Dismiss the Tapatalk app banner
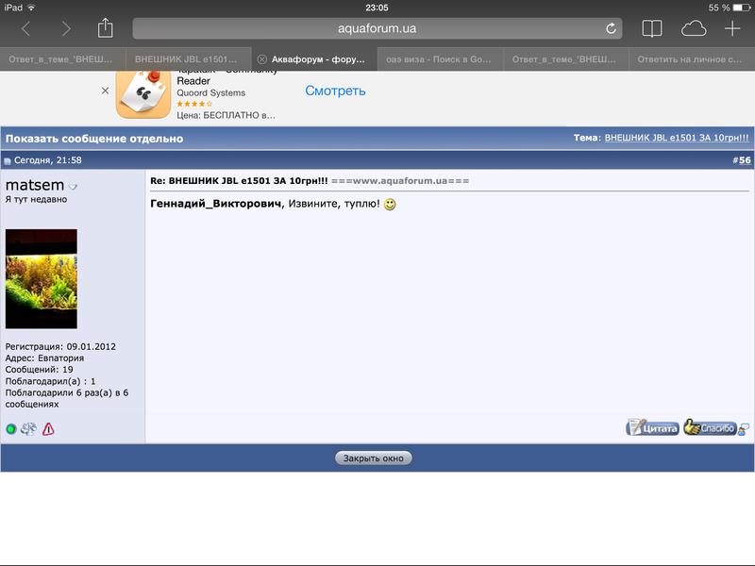 click(x=106, y=92)
